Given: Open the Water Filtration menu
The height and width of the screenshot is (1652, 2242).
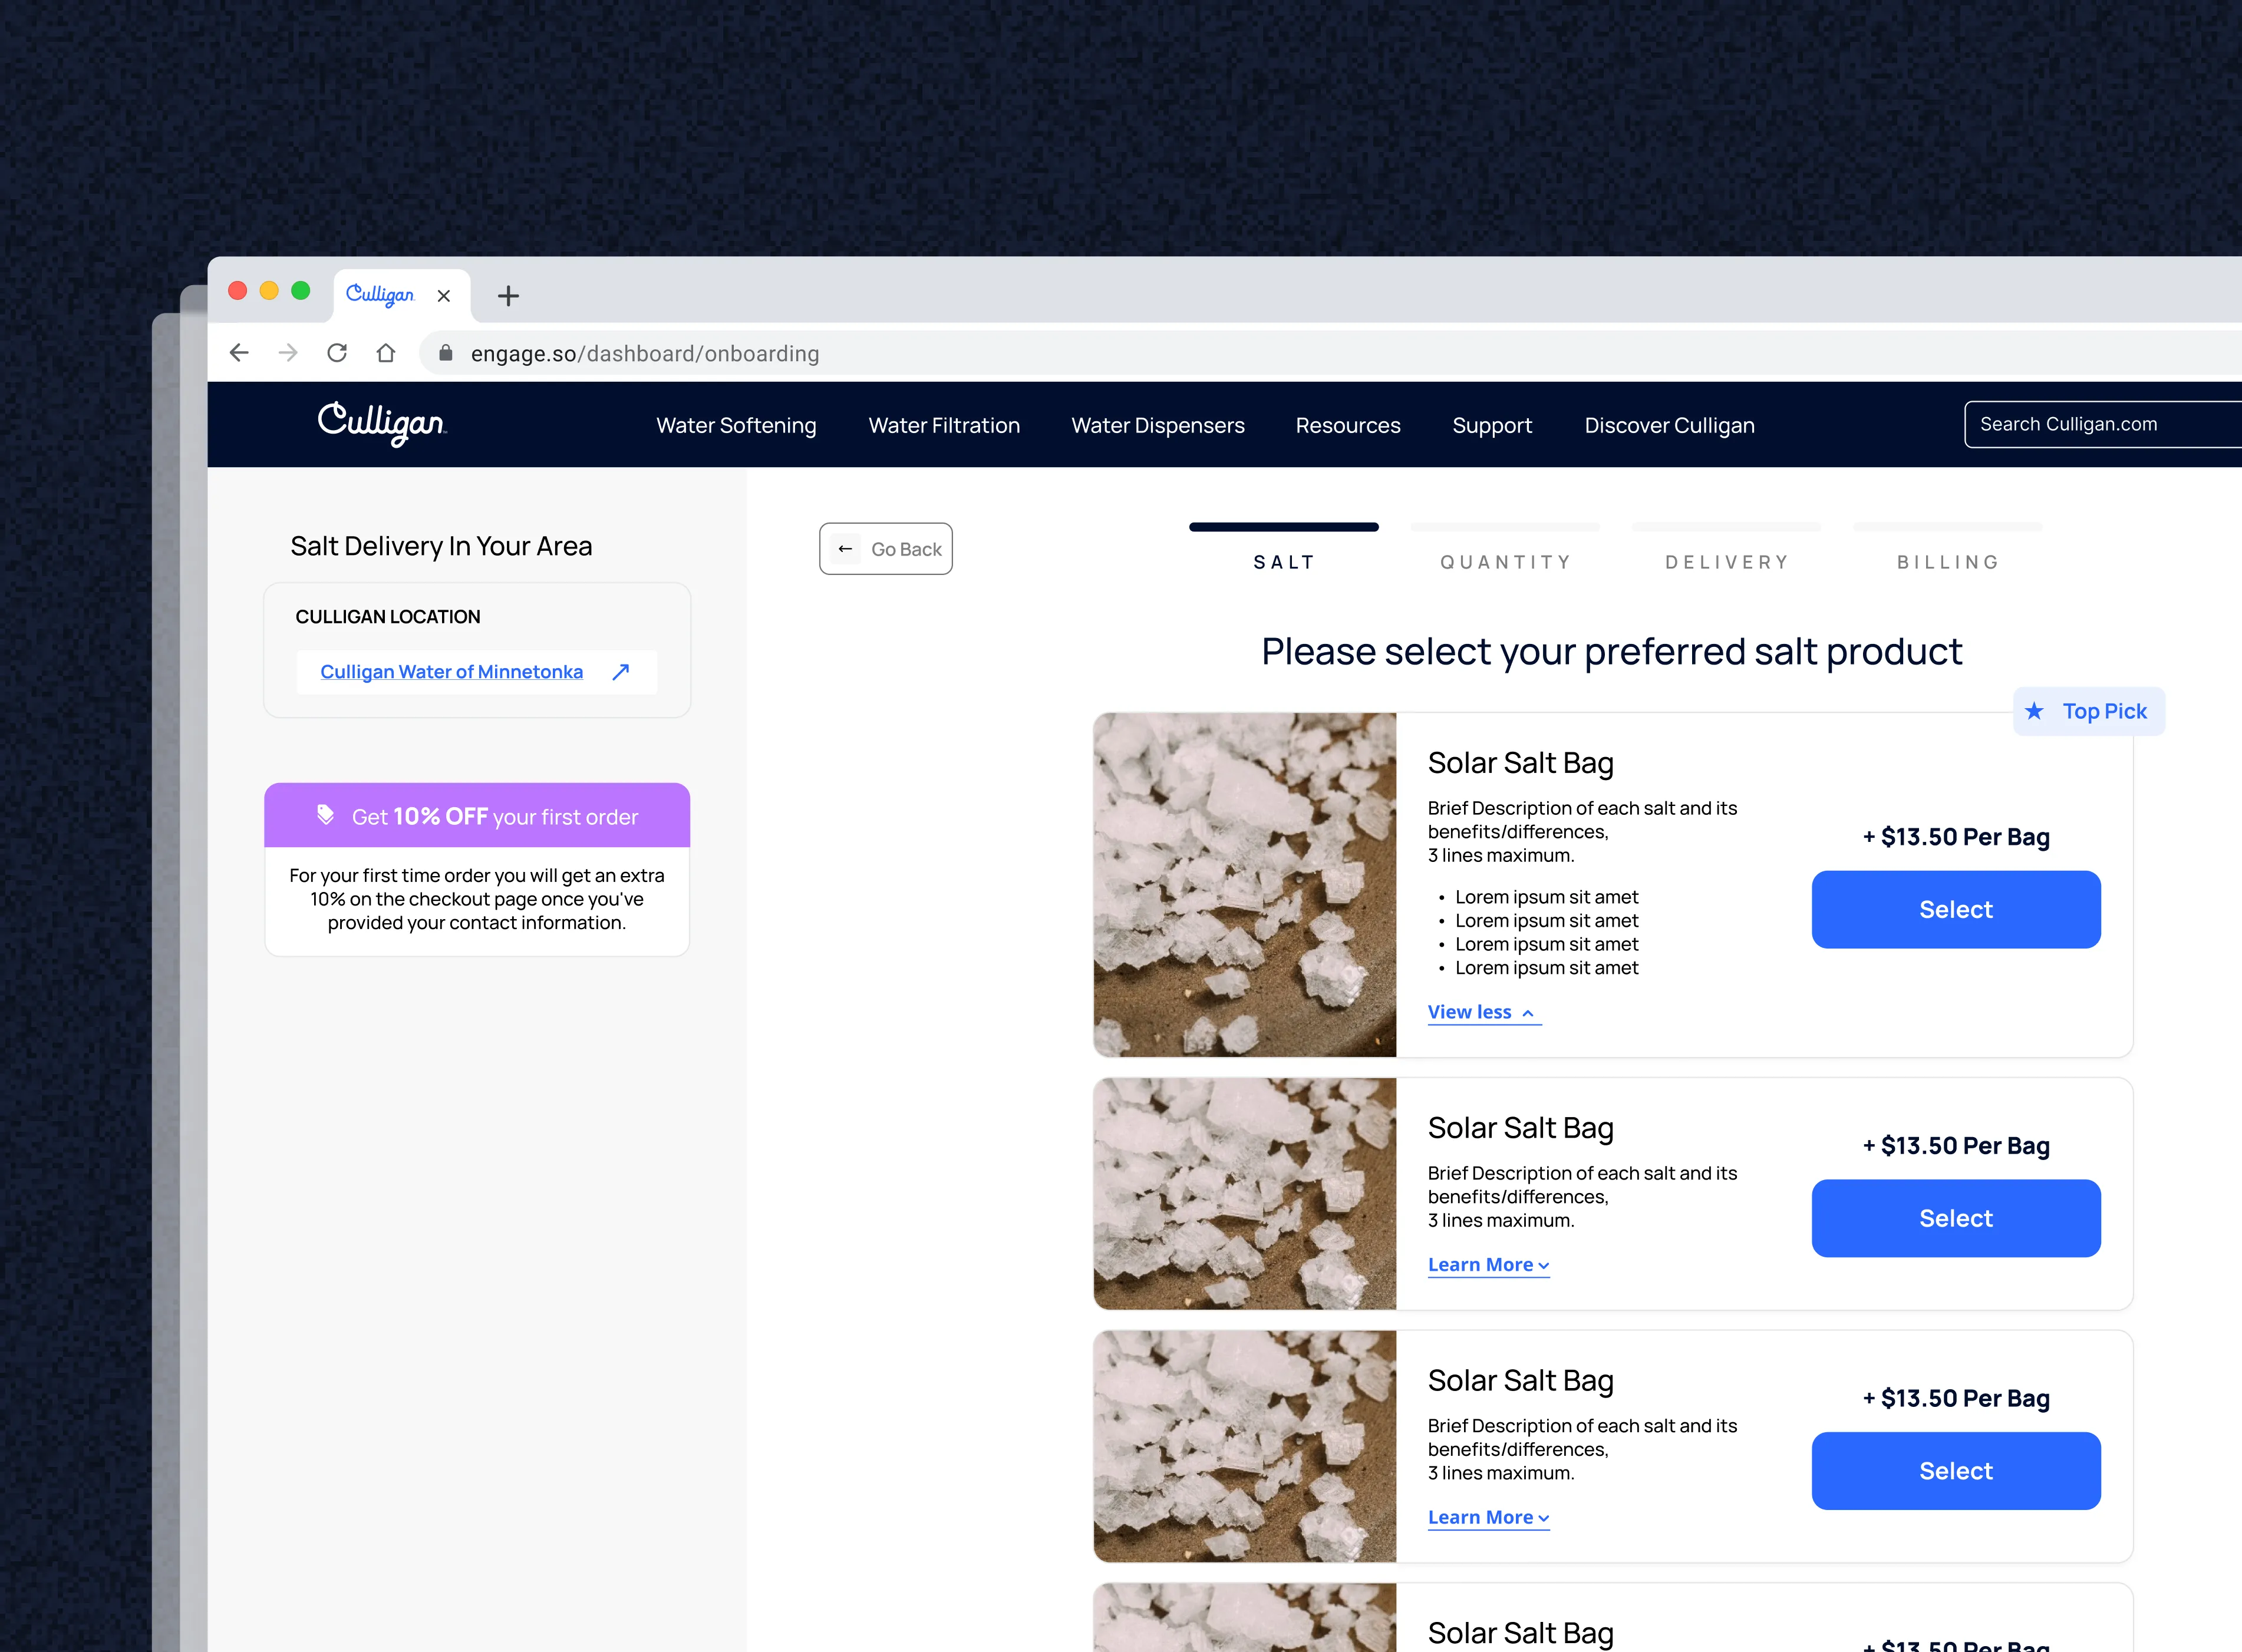Looking at the screenshot, I should (x=944, y=425).
